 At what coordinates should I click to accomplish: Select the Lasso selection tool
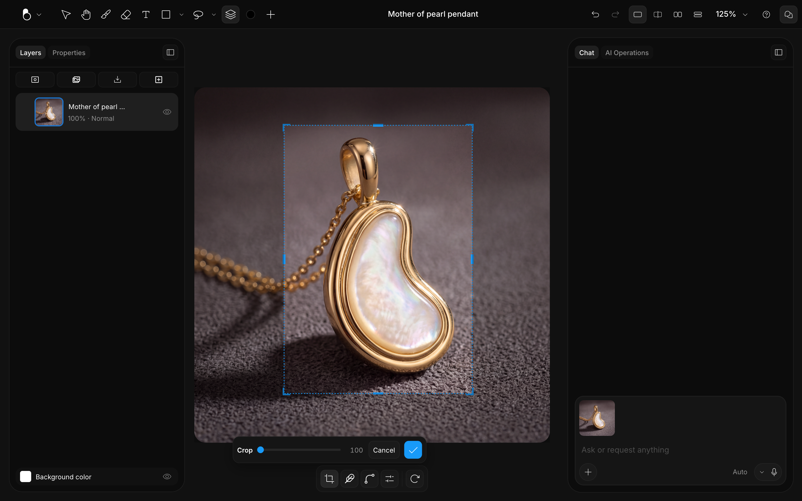(198, 14)
